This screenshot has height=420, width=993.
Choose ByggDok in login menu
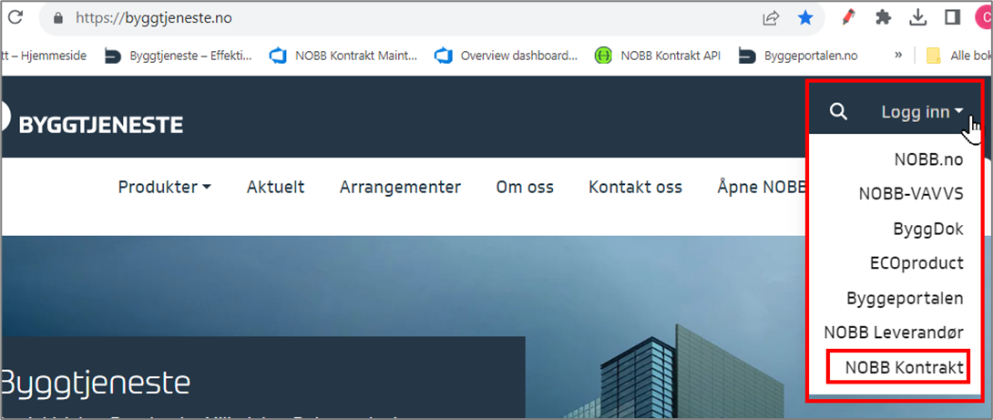[928, 229]
